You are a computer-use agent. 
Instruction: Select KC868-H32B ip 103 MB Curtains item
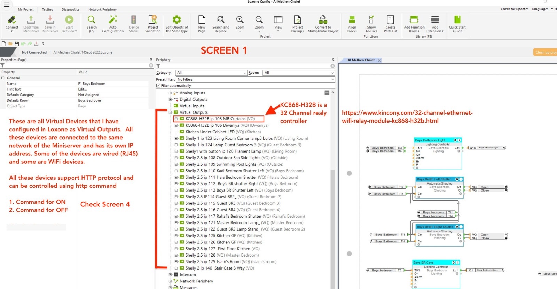(x=220, y=119)
